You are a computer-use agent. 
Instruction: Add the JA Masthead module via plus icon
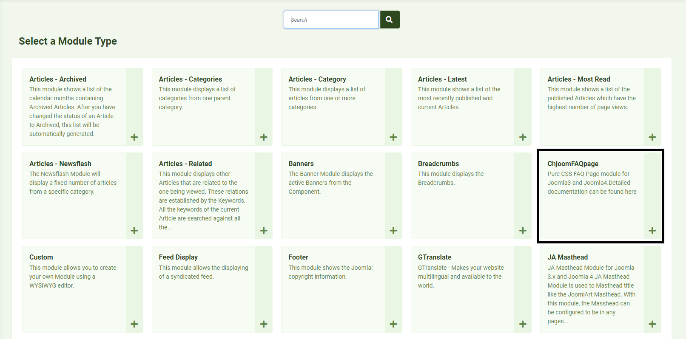(652, 324)
